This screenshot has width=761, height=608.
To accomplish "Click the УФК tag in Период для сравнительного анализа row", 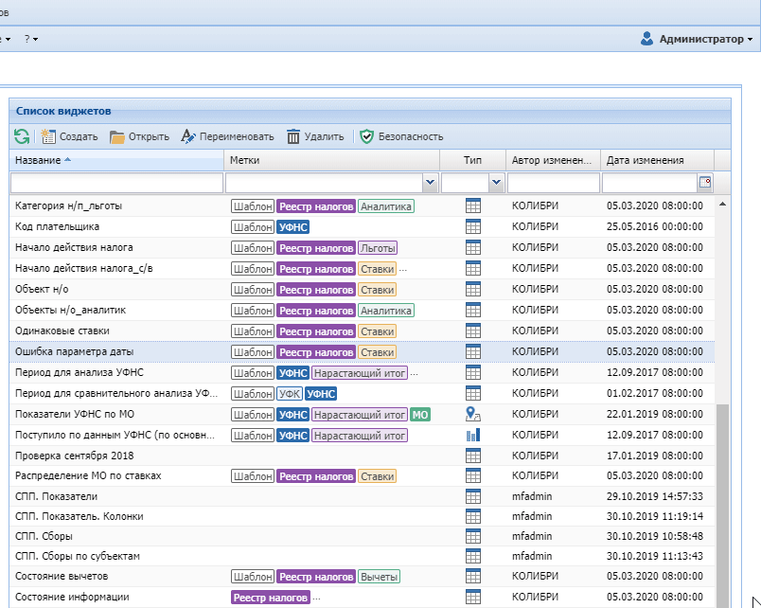I will click(290, 393).
